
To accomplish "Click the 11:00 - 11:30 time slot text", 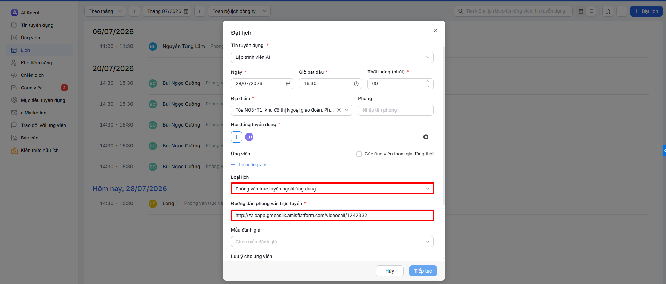I will point(117,46).
